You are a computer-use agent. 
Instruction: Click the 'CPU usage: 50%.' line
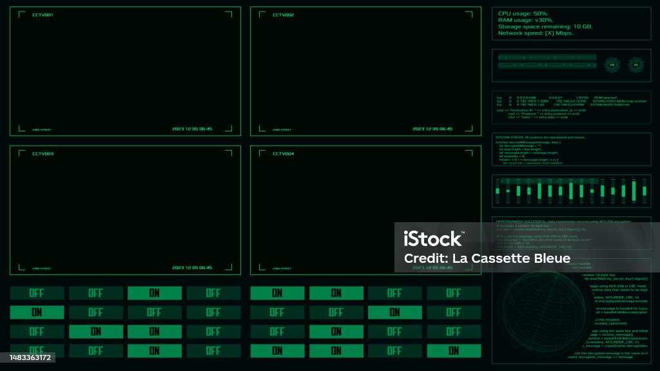point(523,14)
